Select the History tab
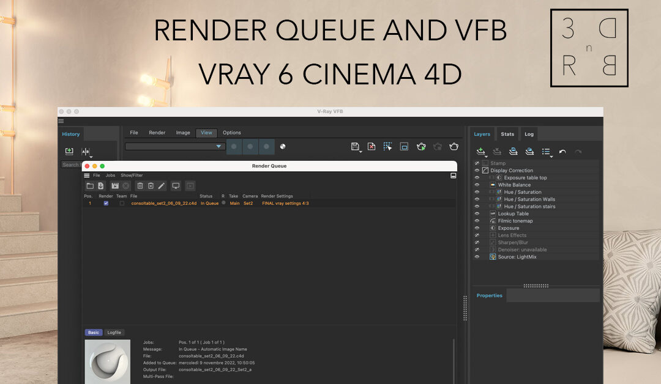 (71, 134)
